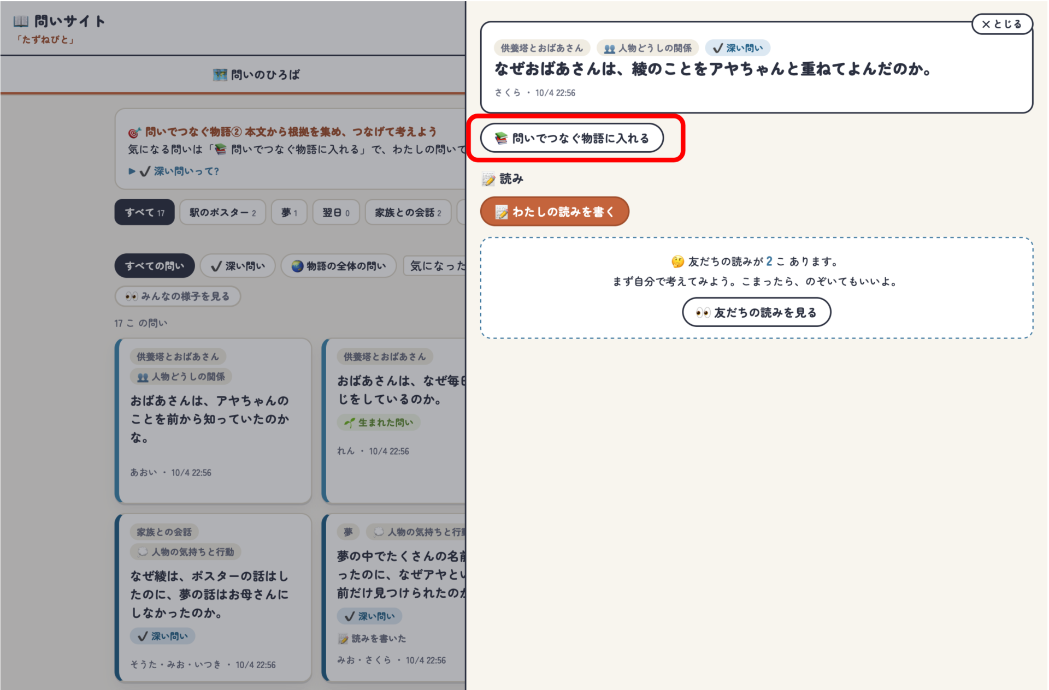
Task: Click the books icon on 問いでつなぐ物語に入れる
Action: tap(501, 138)
